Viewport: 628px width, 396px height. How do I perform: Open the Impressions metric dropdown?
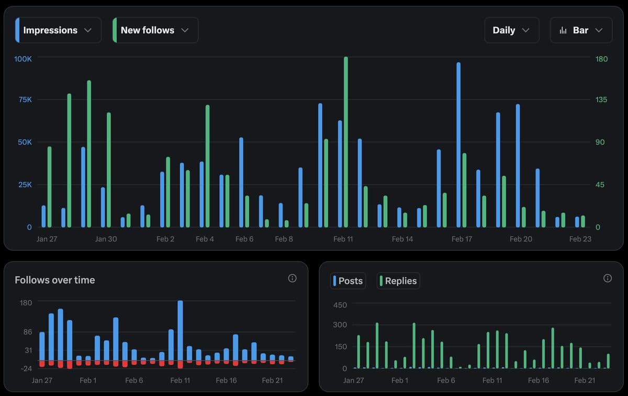coord(87,30)
